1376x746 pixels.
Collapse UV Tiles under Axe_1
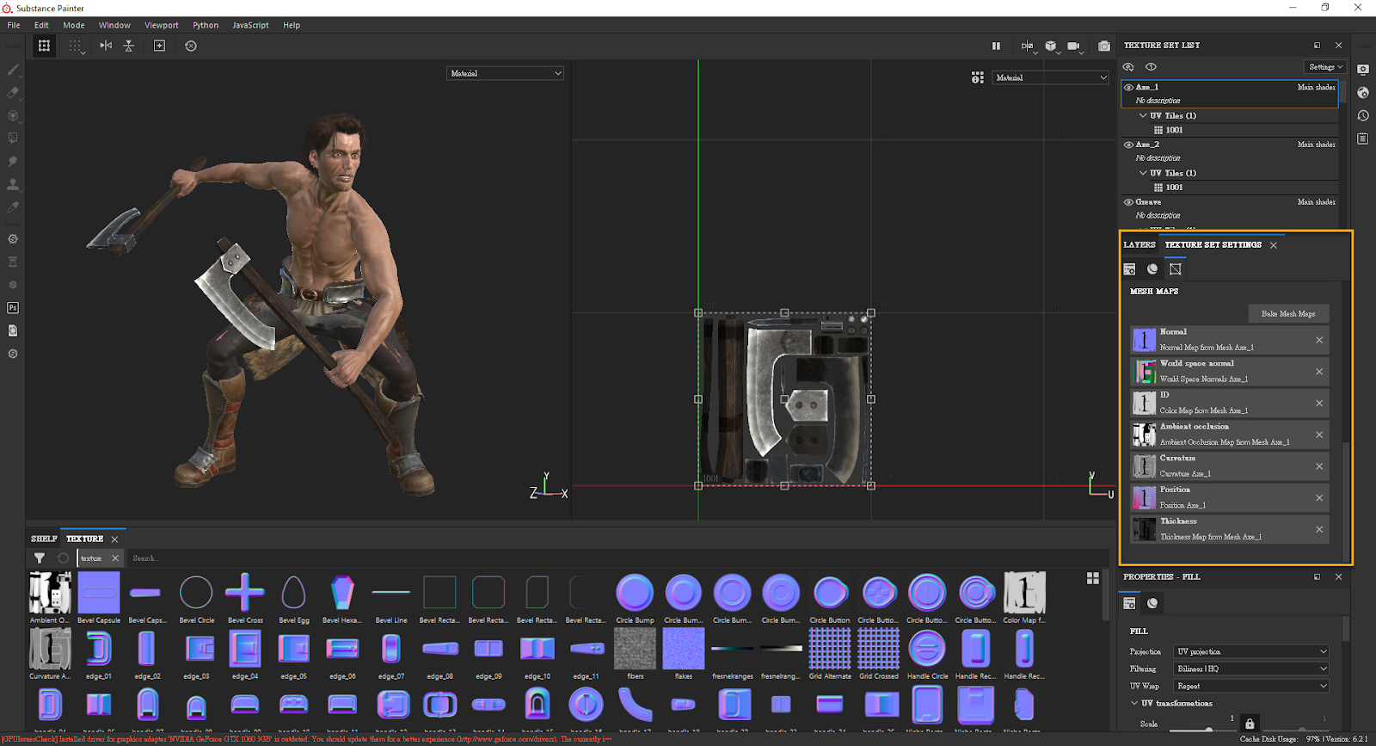click(x=1143, y=115)
